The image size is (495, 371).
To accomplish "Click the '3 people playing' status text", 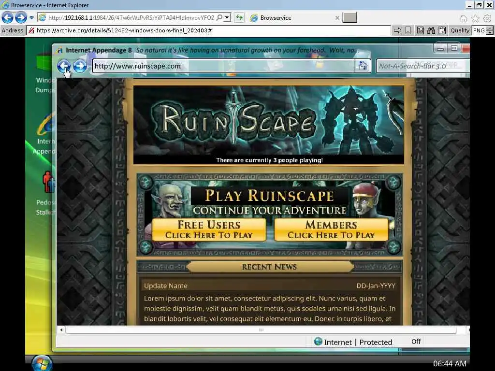I will [269, 160].
